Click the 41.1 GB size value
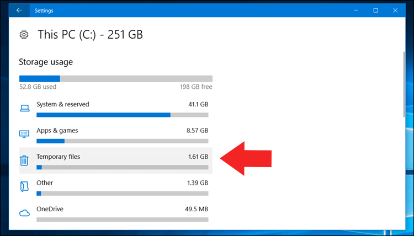 pos(198,104)
